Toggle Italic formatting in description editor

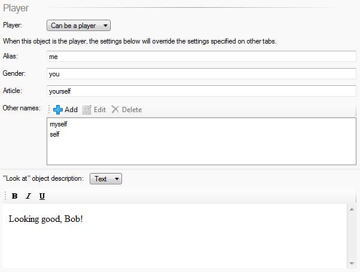pos(28,196)
